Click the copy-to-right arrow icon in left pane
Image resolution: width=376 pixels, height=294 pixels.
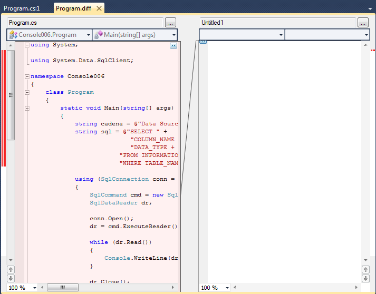tap(173, 46)
